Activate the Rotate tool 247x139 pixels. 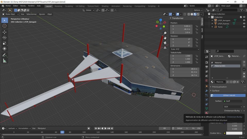pos(5,38)
